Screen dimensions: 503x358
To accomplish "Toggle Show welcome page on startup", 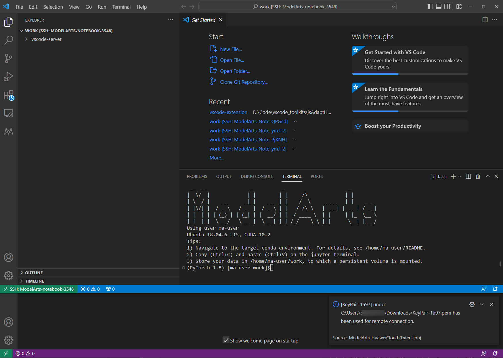I will 226,340.
